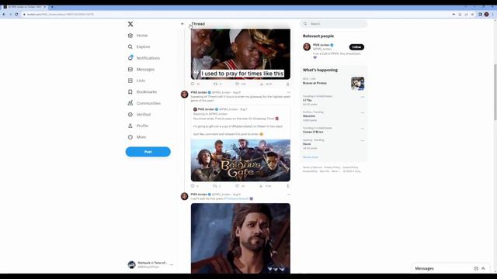
Task: Click the Explore magnifier icon
Action: point(130,46)
